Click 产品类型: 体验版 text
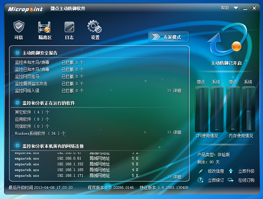Viewport: 263px width, 199px height. click(x=213, y=155)
